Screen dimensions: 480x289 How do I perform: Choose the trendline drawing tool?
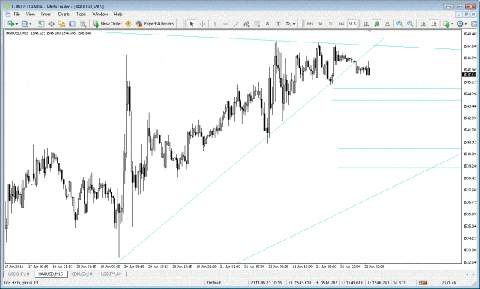[236, 24]
